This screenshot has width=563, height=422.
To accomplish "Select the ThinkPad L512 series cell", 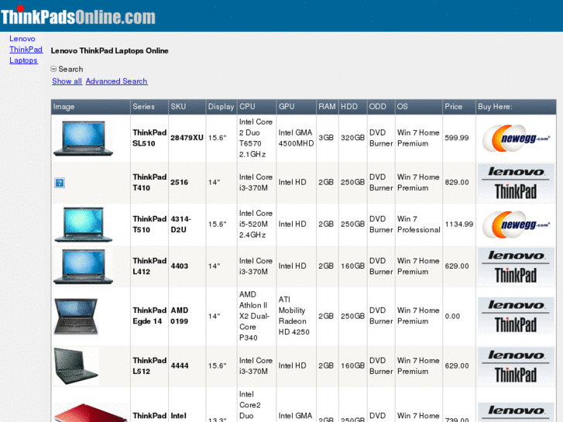I will (x=149, y=365).
